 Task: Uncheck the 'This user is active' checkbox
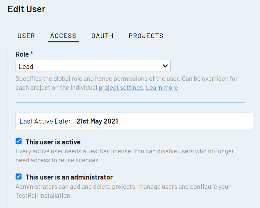click(x=19, y=141)
